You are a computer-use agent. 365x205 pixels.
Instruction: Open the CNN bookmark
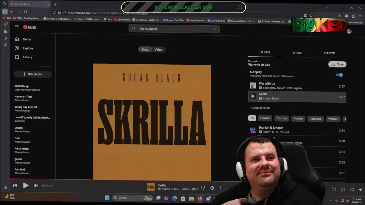27,19
